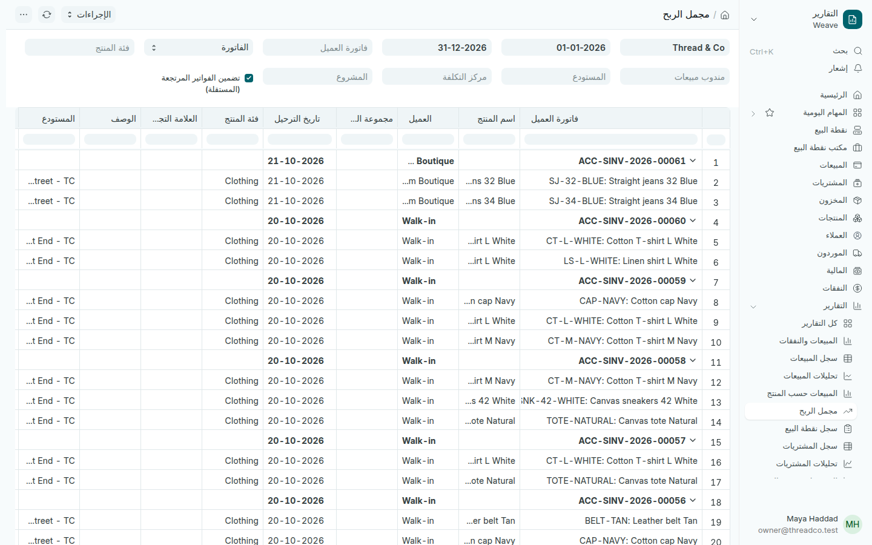Collapse the التقارير sidebar section chevron
The width and height of the screenshot is (872, 545).
(753, 306)
